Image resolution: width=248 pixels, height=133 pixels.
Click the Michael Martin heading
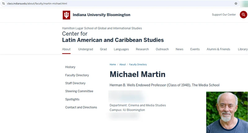tap(137, 74)
